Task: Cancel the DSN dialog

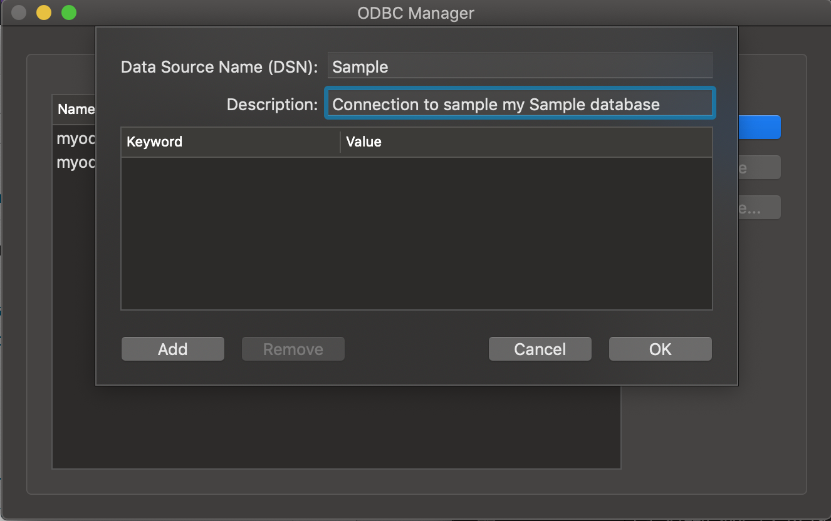Action: tap(540, 349)
